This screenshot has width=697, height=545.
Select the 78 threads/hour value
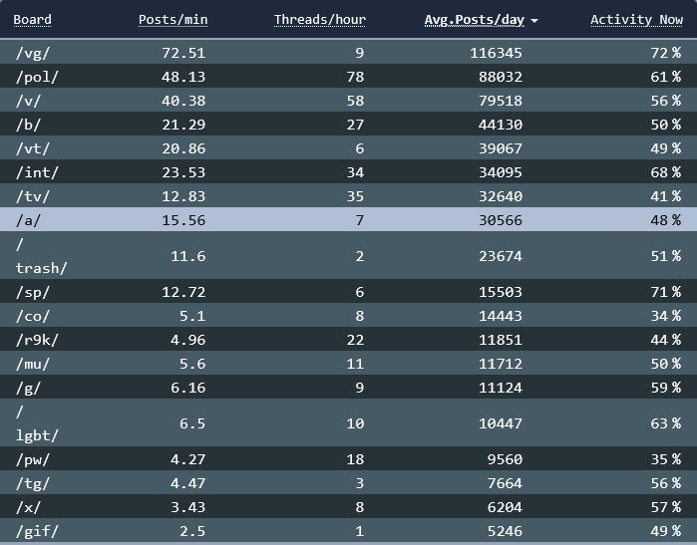pyautogui.click(x=355, y=77)
